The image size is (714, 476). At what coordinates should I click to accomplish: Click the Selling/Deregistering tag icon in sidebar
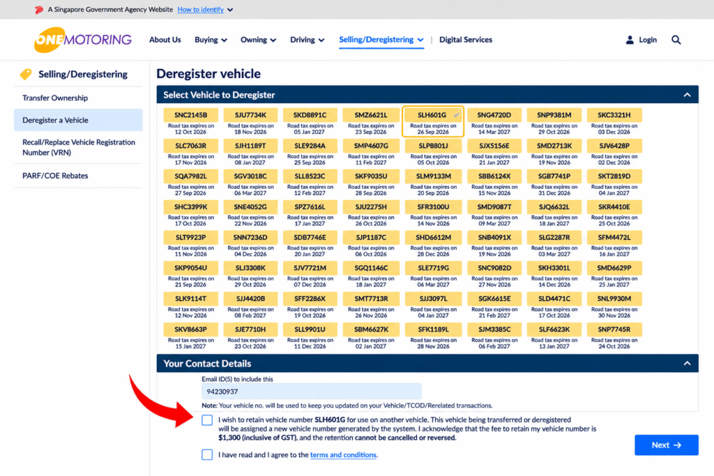click(26, 74)
